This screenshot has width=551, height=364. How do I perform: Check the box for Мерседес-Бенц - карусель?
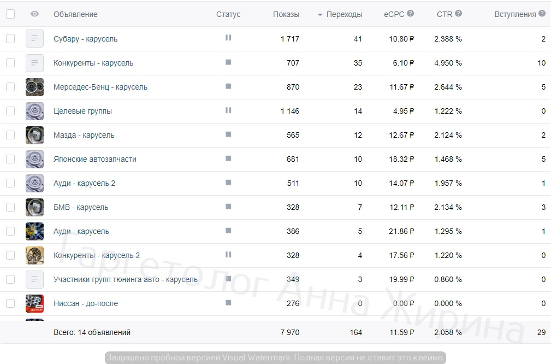pos(10,87)
